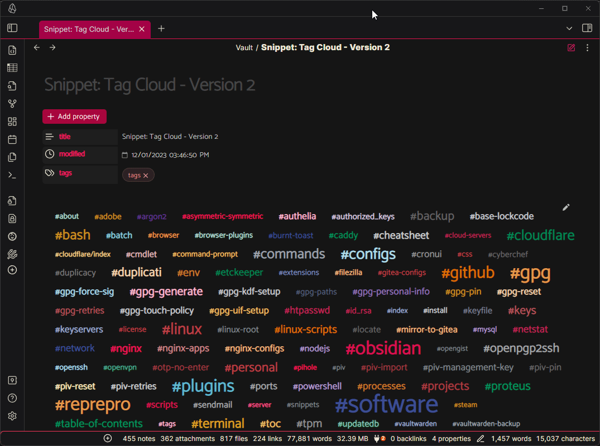Click the Vault breadcrumb link

244,47
